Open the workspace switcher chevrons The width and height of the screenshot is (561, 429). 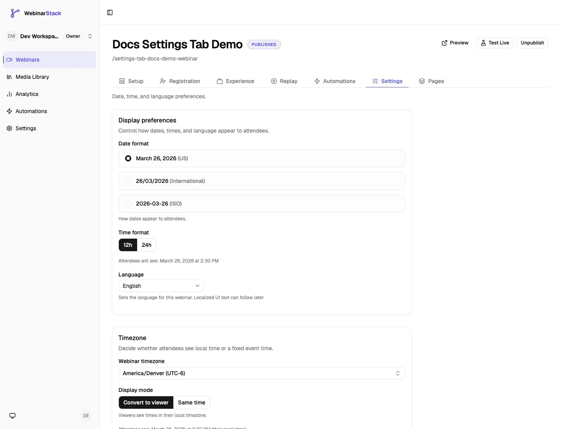[90, 36]
